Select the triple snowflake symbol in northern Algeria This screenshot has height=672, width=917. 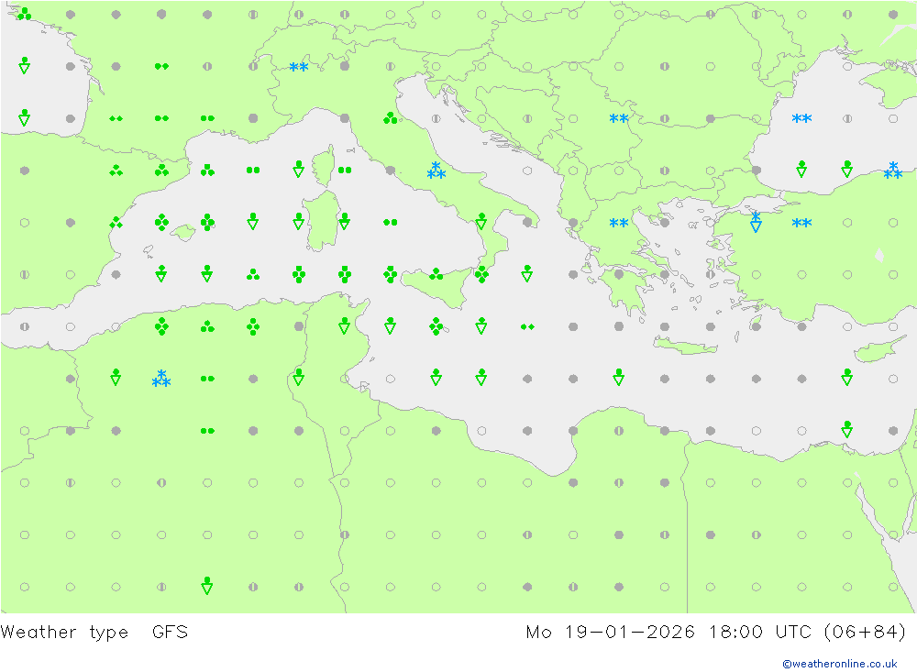tap(161, 379)
